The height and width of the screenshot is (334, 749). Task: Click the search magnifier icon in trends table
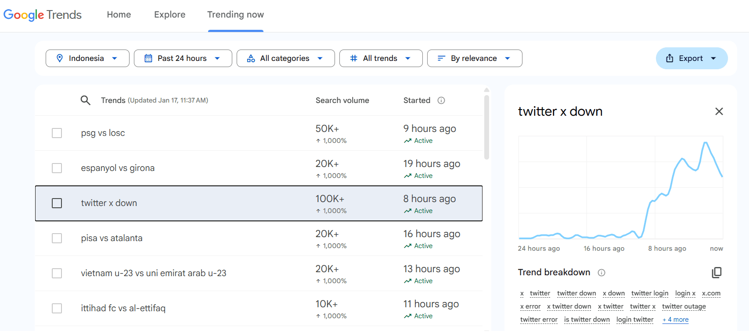85,100
